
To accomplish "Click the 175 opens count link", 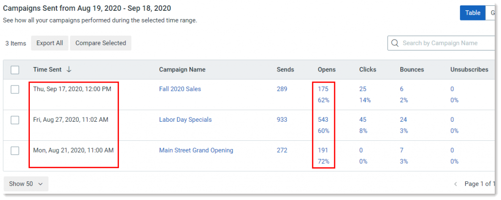I will click(x=323, y=89).
